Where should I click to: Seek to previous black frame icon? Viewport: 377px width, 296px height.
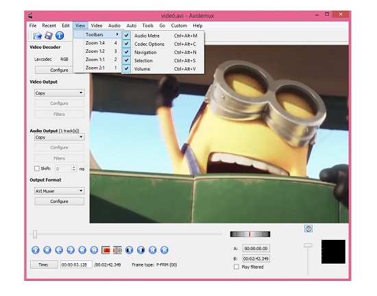point(129,250)
